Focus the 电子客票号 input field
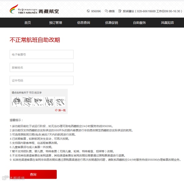The height and width of the screenshot is (182, 184). point(42,55)
